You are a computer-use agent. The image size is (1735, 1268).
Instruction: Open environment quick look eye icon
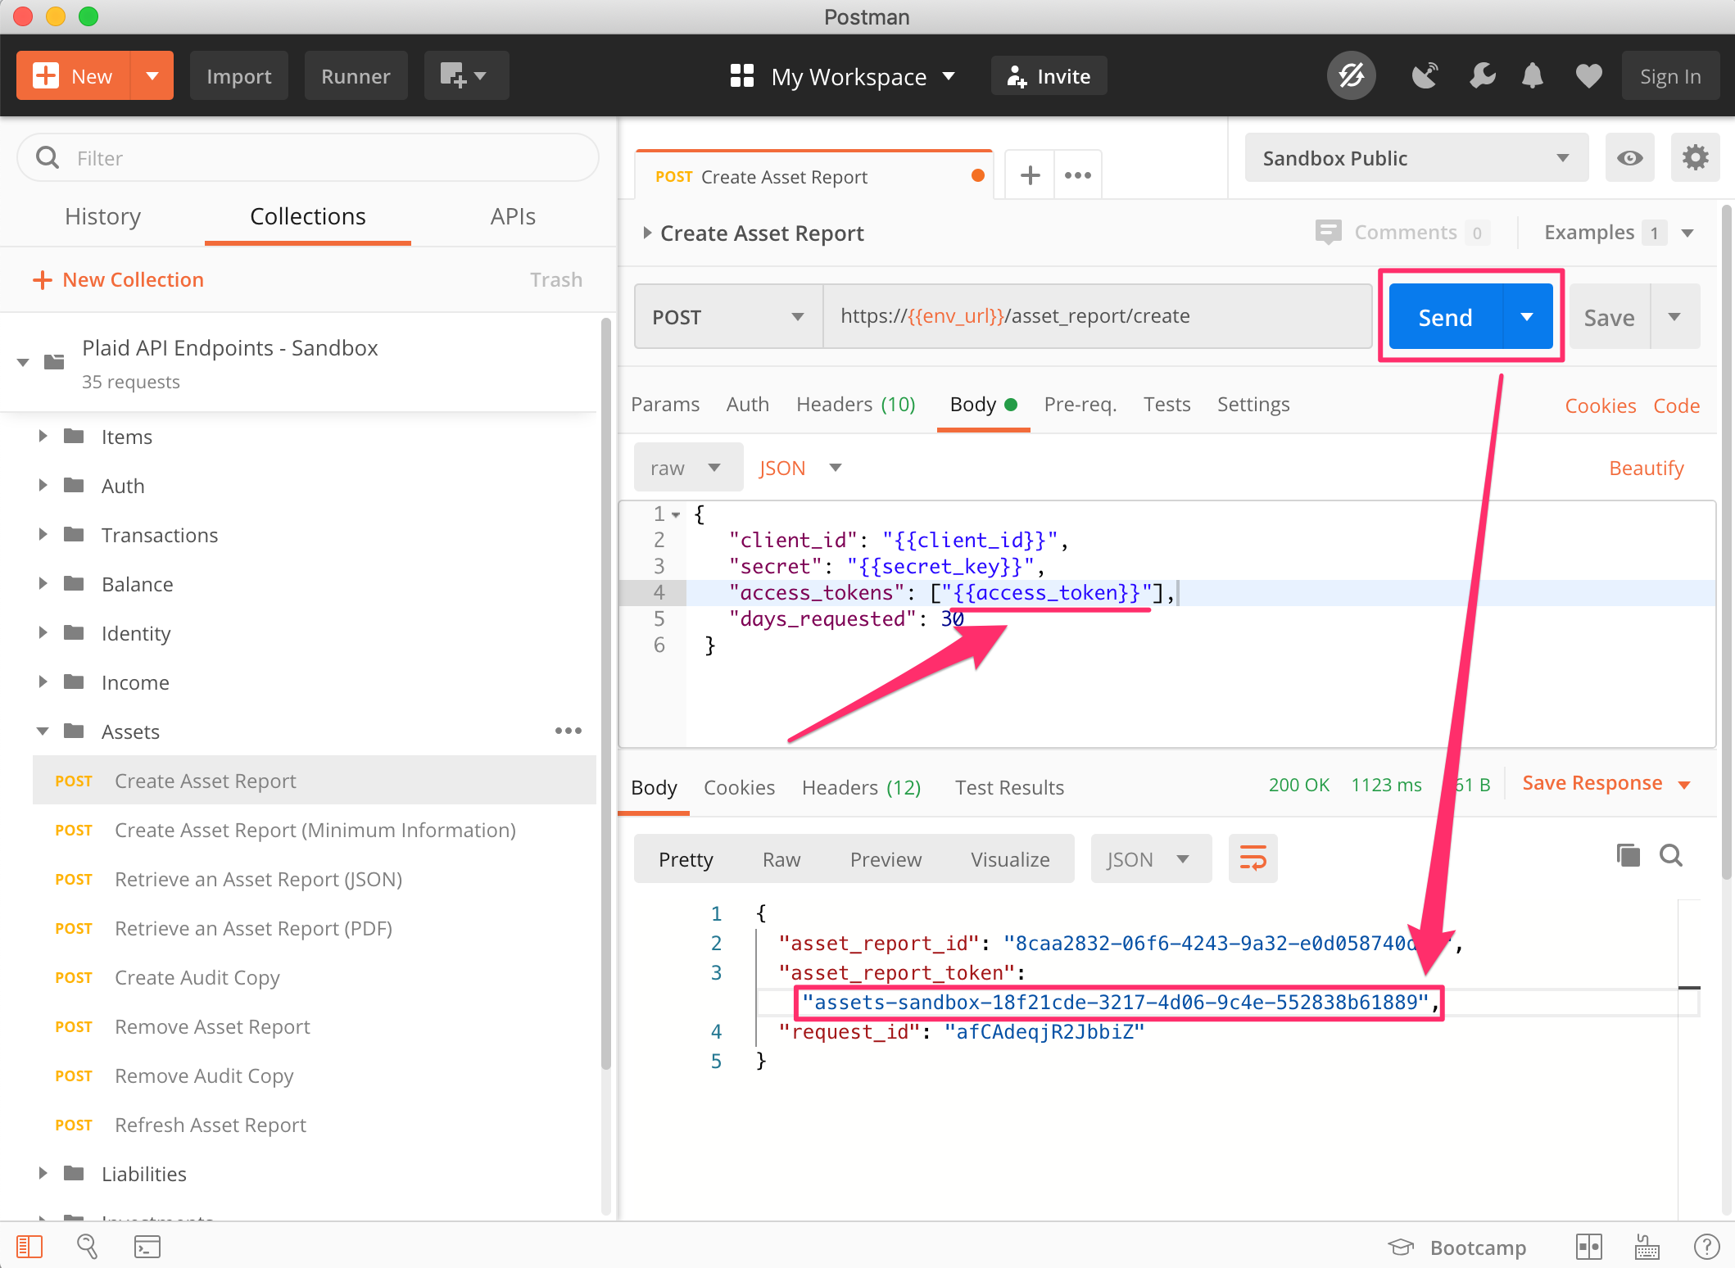pos(1629,158)
